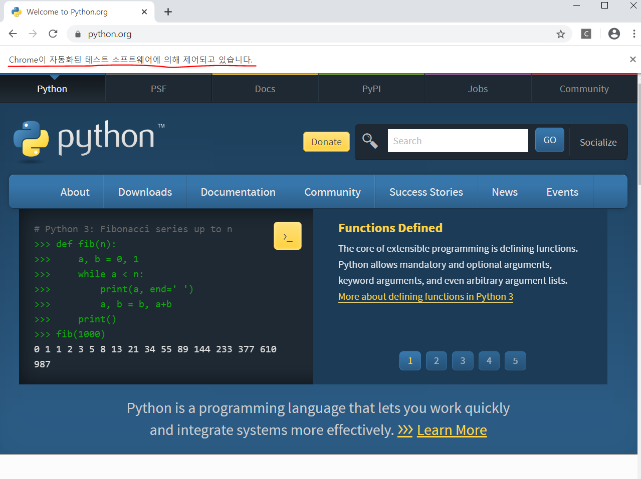Reload the page with the refresh icon
This screenshot has width=641, height=479.
click(x=53, y=34)
